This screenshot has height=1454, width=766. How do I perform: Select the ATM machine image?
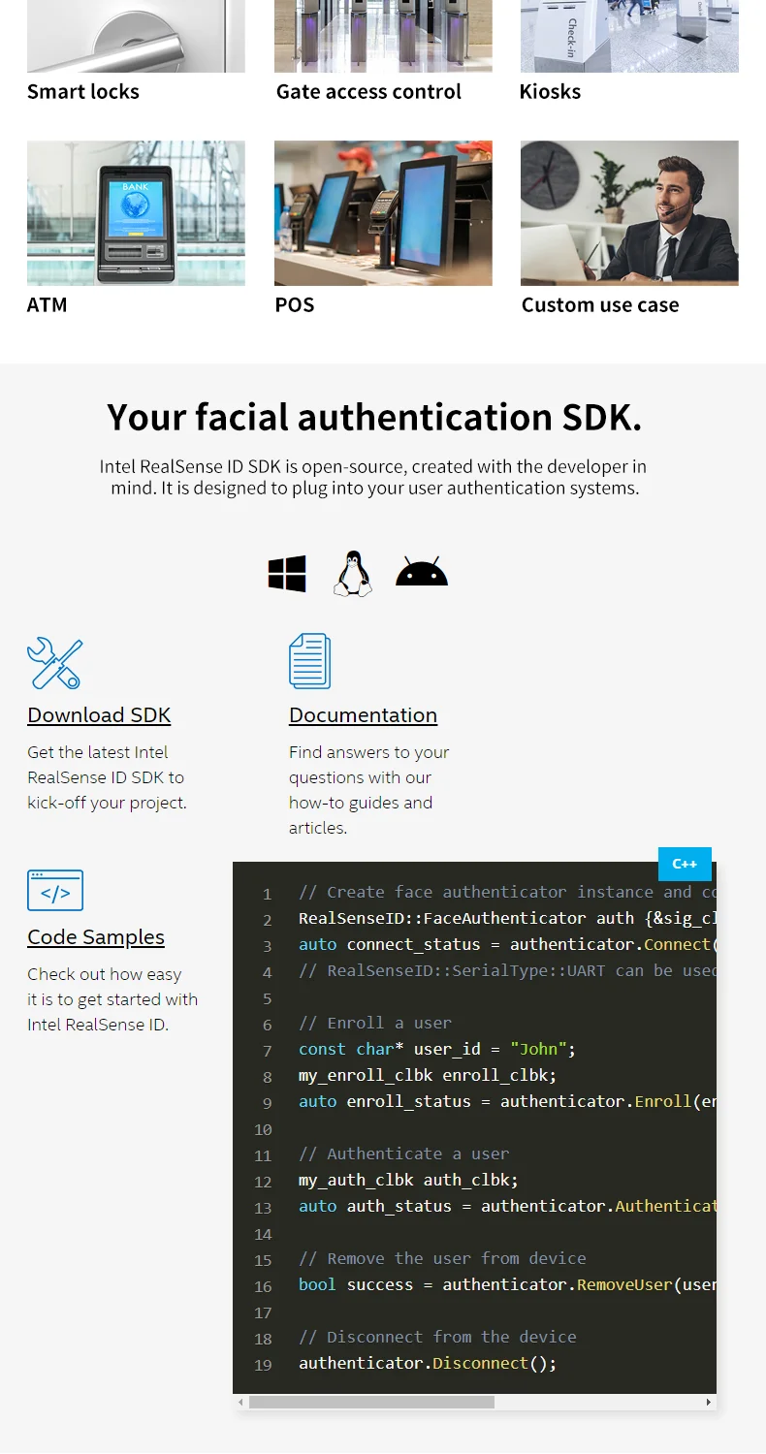click(136, 213)
